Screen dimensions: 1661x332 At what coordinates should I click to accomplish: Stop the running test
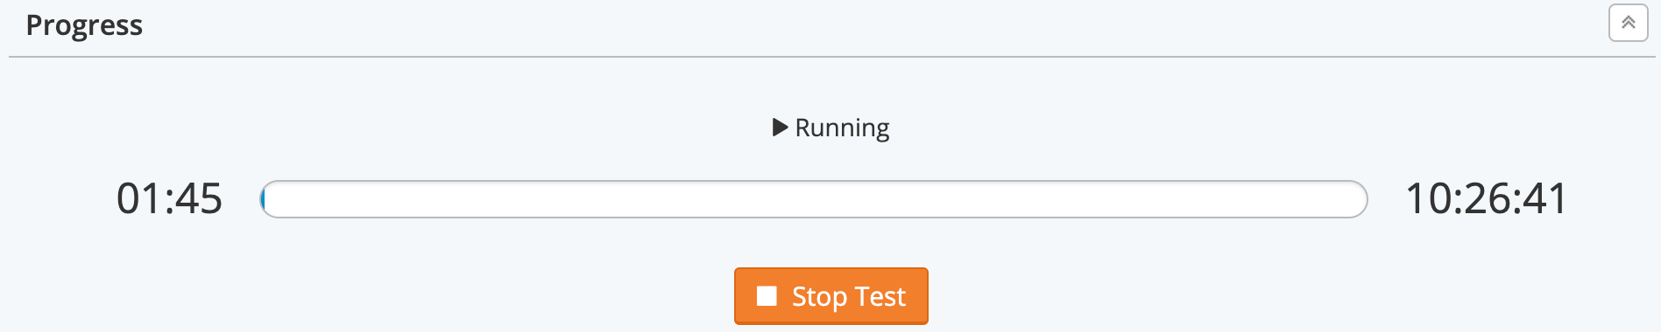830,296
